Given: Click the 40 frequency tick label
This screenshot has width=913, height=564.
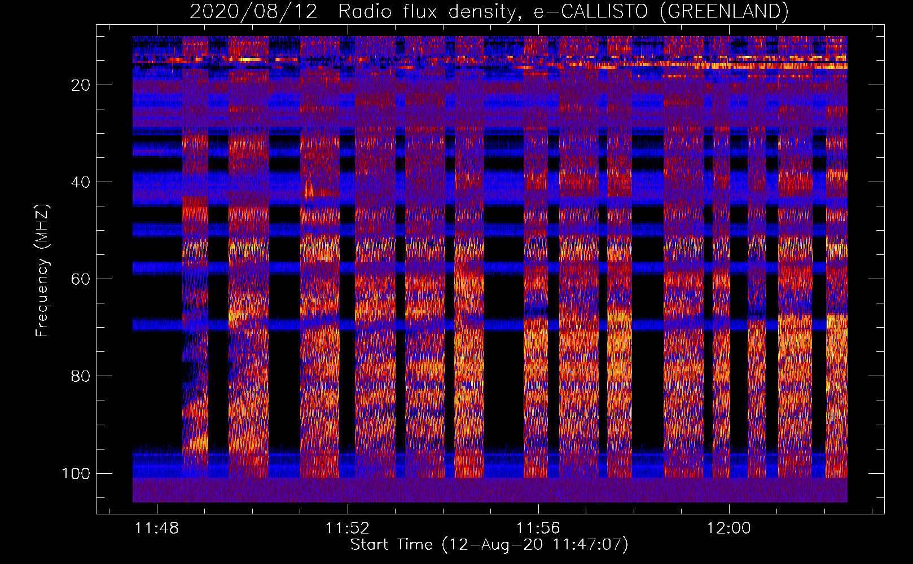Looking at the screenshot, I should coord(80,182).
